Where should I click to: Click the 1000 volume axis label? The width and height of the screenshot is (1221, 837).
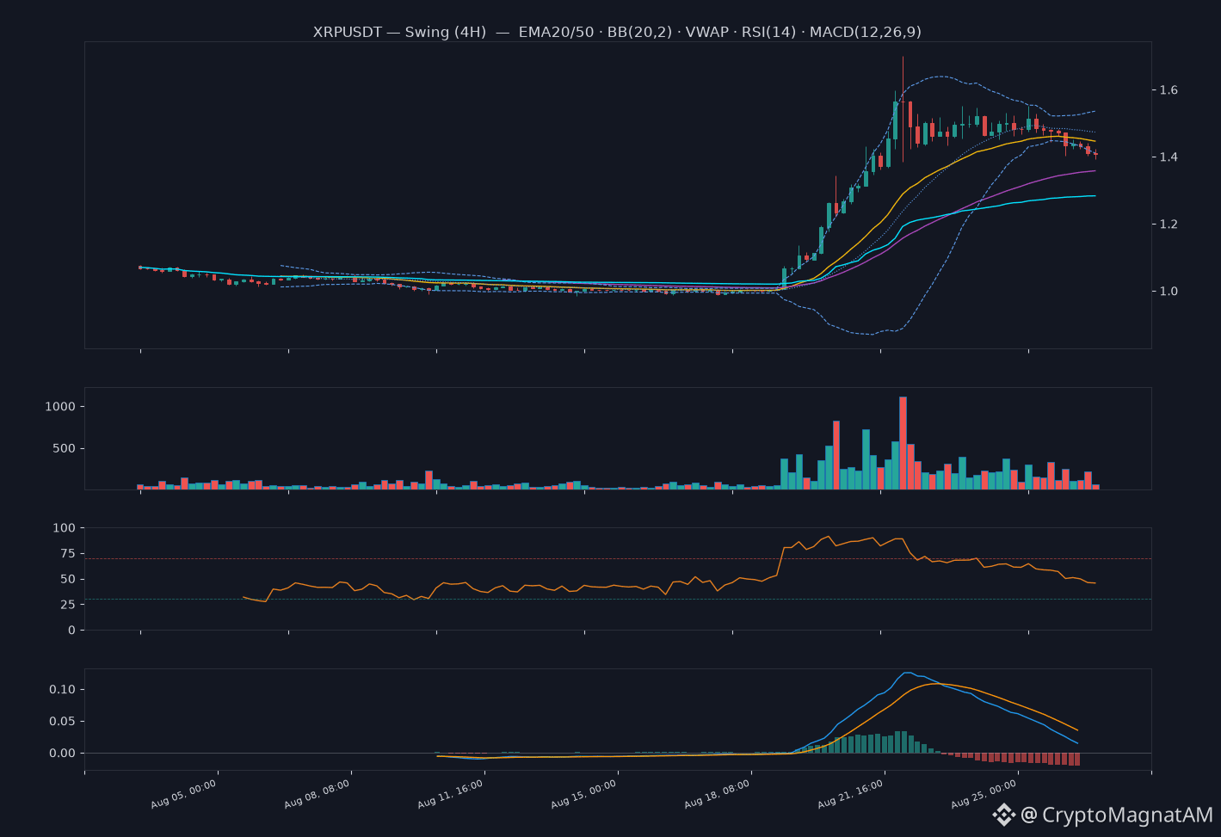point(60,406)
